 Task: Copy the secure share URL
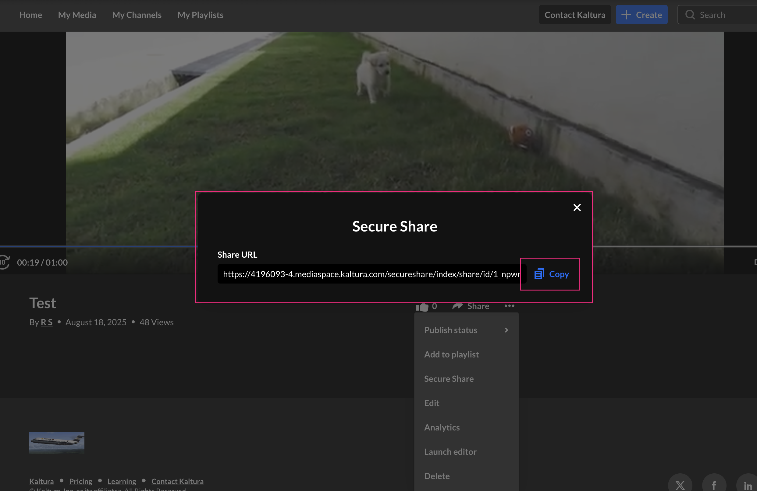tap(551, 274)
